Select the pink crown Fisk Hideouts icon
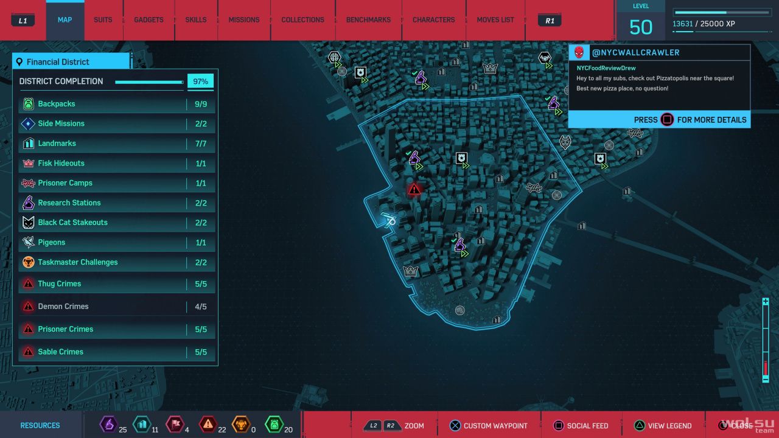The width and height of the screenshot is (779, 438). [28, 163]
